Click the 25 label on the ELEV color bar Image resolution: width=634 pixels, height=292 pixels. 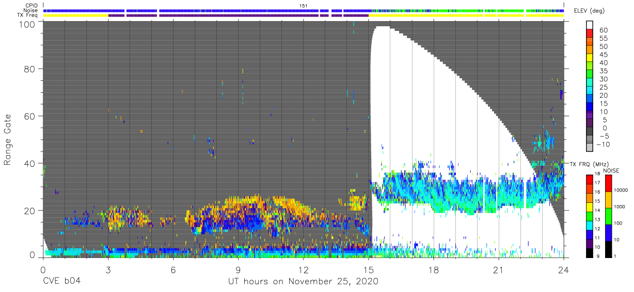604,87
